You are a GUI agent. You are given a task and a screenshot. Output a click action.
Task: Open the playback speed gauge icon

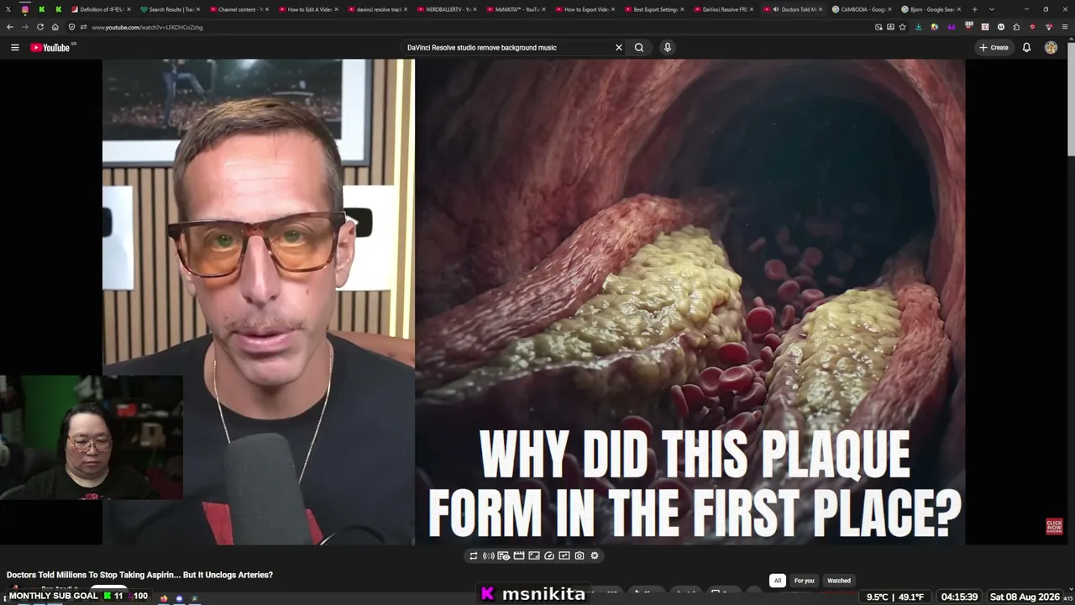(x=549, y=555)
